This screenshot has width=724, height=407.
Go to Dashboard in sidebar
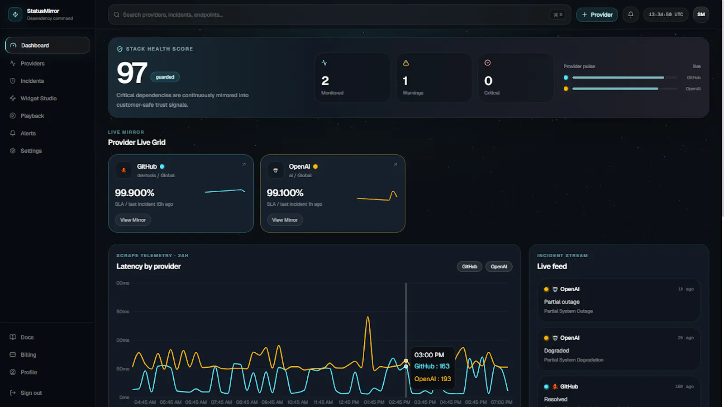pyautogui.click(x=48, y=45)
